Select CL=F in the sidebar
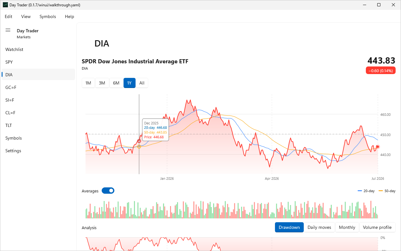Screen dimensions: 401x251 [38, 113]
